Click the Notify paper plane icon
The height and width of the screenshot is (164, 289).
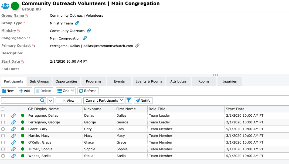coord(143,100)
